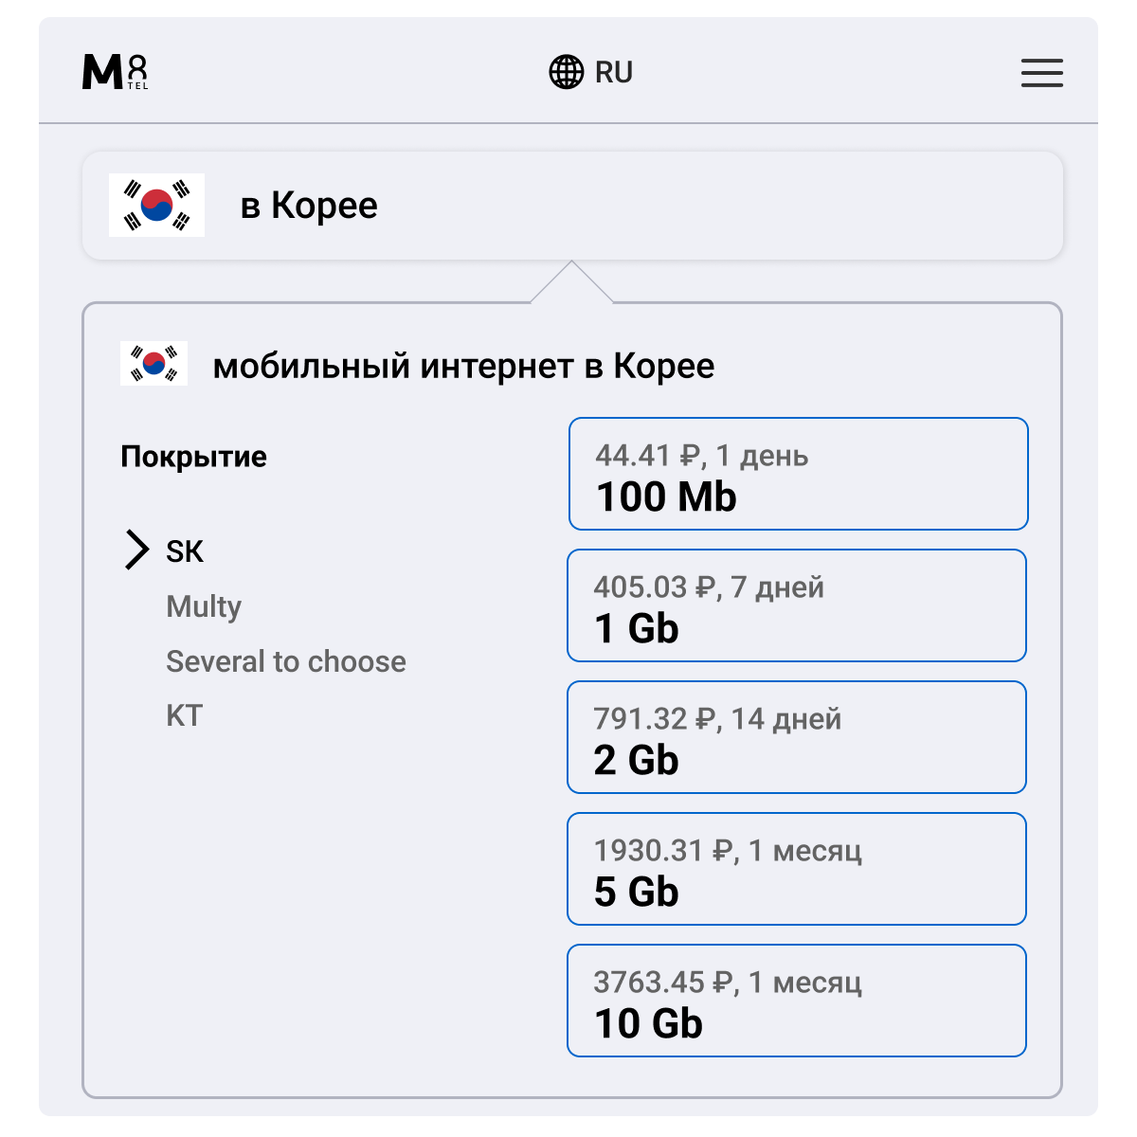
Task: Open the hamburger menu
Action: coord(1041,73)
